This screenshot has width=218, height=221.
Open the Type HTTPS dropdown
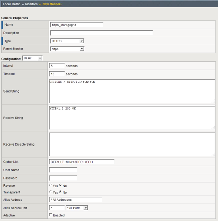coord(67,41)
